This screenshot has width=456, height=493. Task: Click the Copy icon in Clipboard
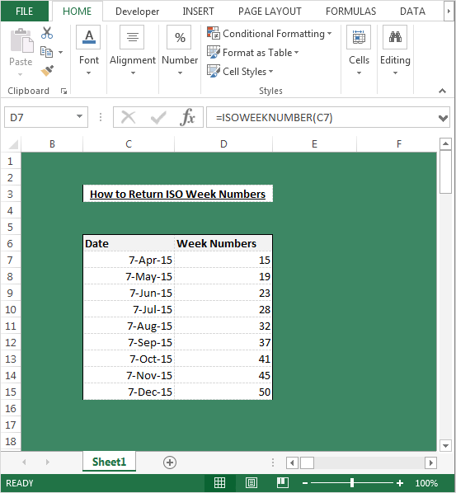[46, 52]
